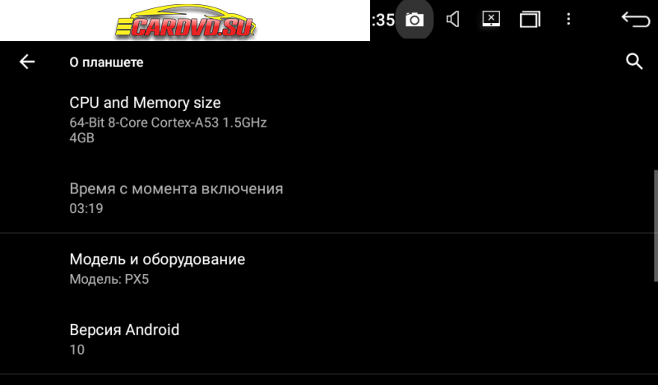Open recent apps with the overlapping squares icon
This screenshot has width=658, height=385.
click(530, 19)
